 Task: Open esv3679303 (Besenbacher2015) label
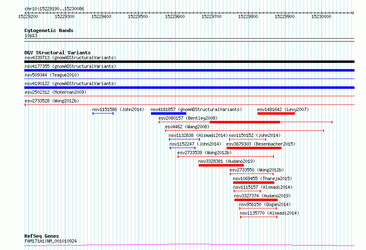pos(261,144)
